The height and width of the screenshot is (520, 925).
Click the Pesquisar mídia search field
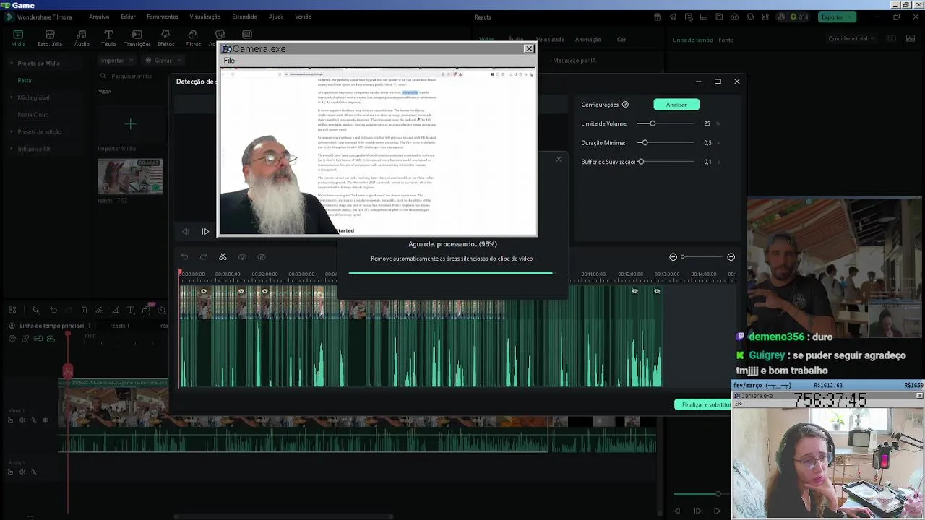click(x=132, y=77)
